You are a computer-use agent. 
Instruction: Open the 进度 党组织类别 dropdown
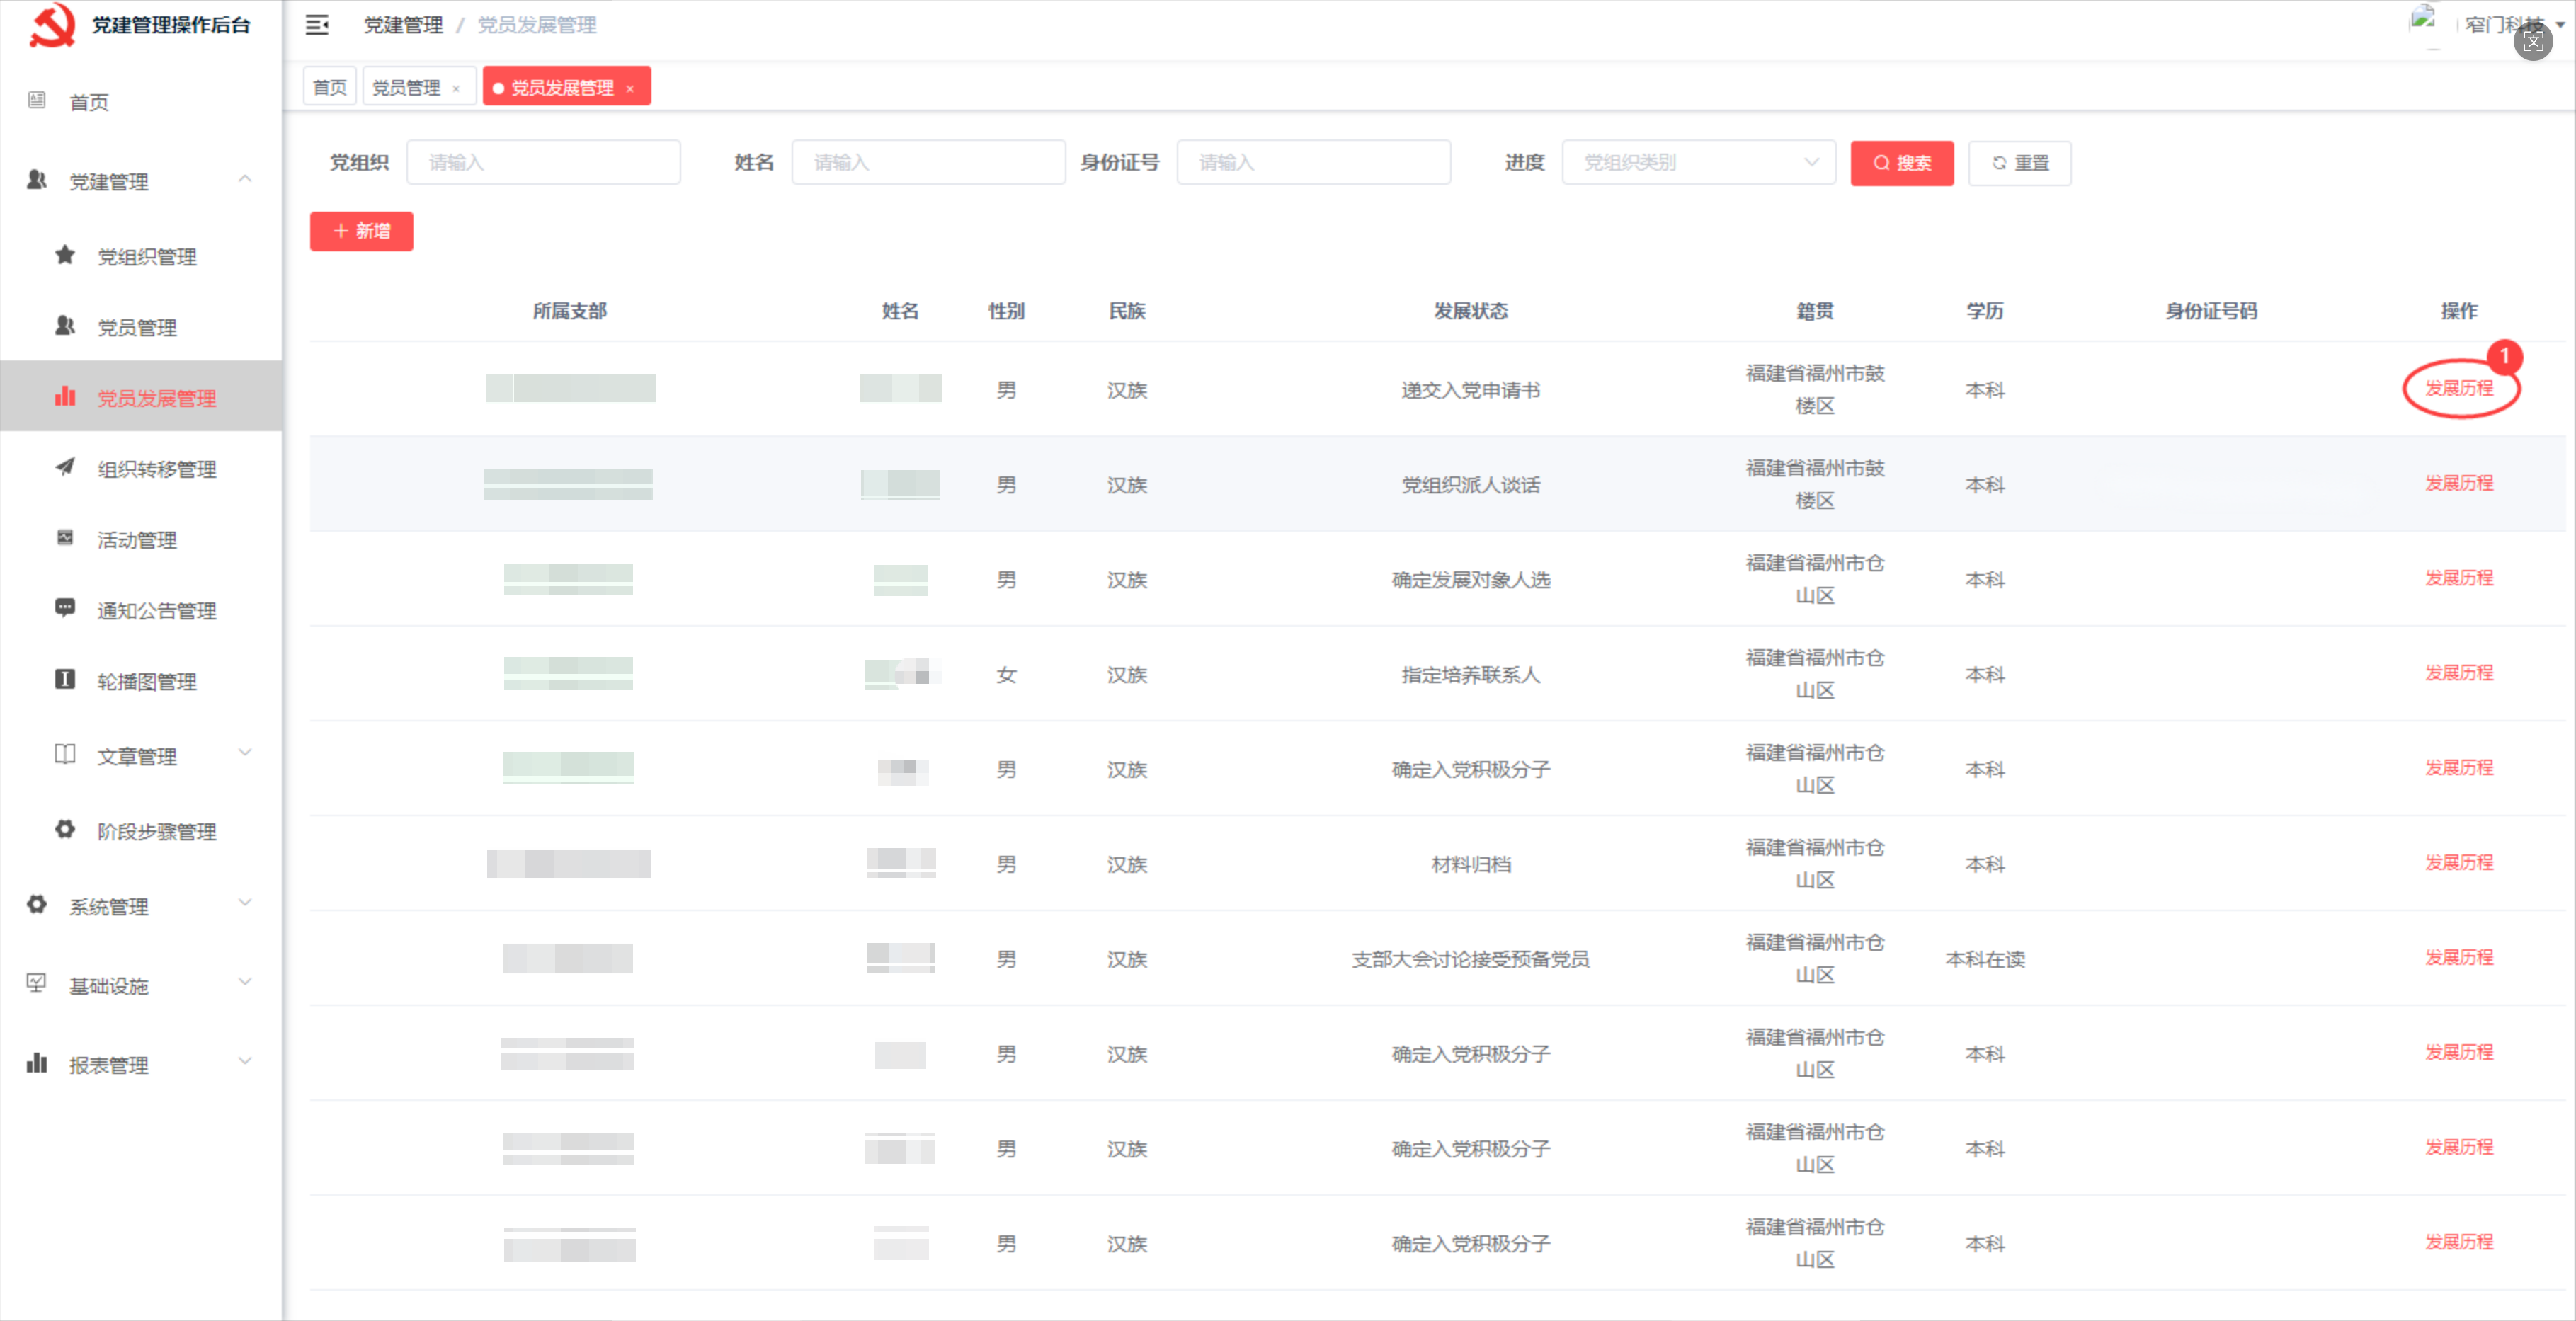point(1697,162)
